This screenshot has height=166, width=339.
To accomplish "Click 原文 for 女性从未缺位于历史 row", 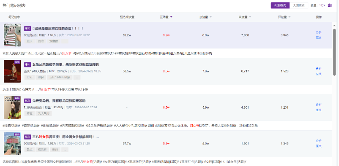I will click(318, 74).
